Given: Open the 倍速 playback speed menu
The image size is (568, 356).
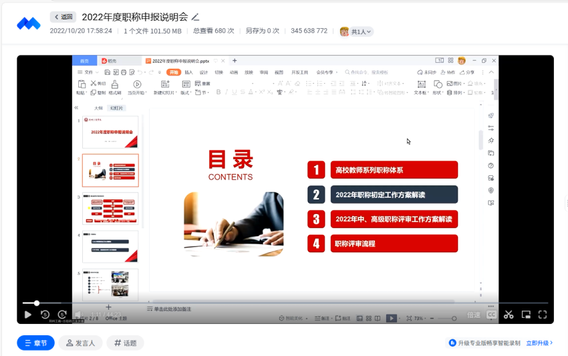Looking at the screenshot, I should tap(474, 315).
